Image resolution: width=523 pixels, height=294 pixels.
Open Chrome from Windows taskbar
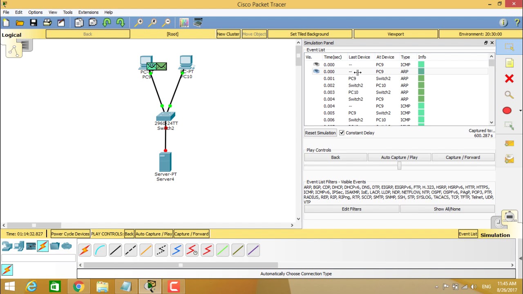tap(78, 286)
